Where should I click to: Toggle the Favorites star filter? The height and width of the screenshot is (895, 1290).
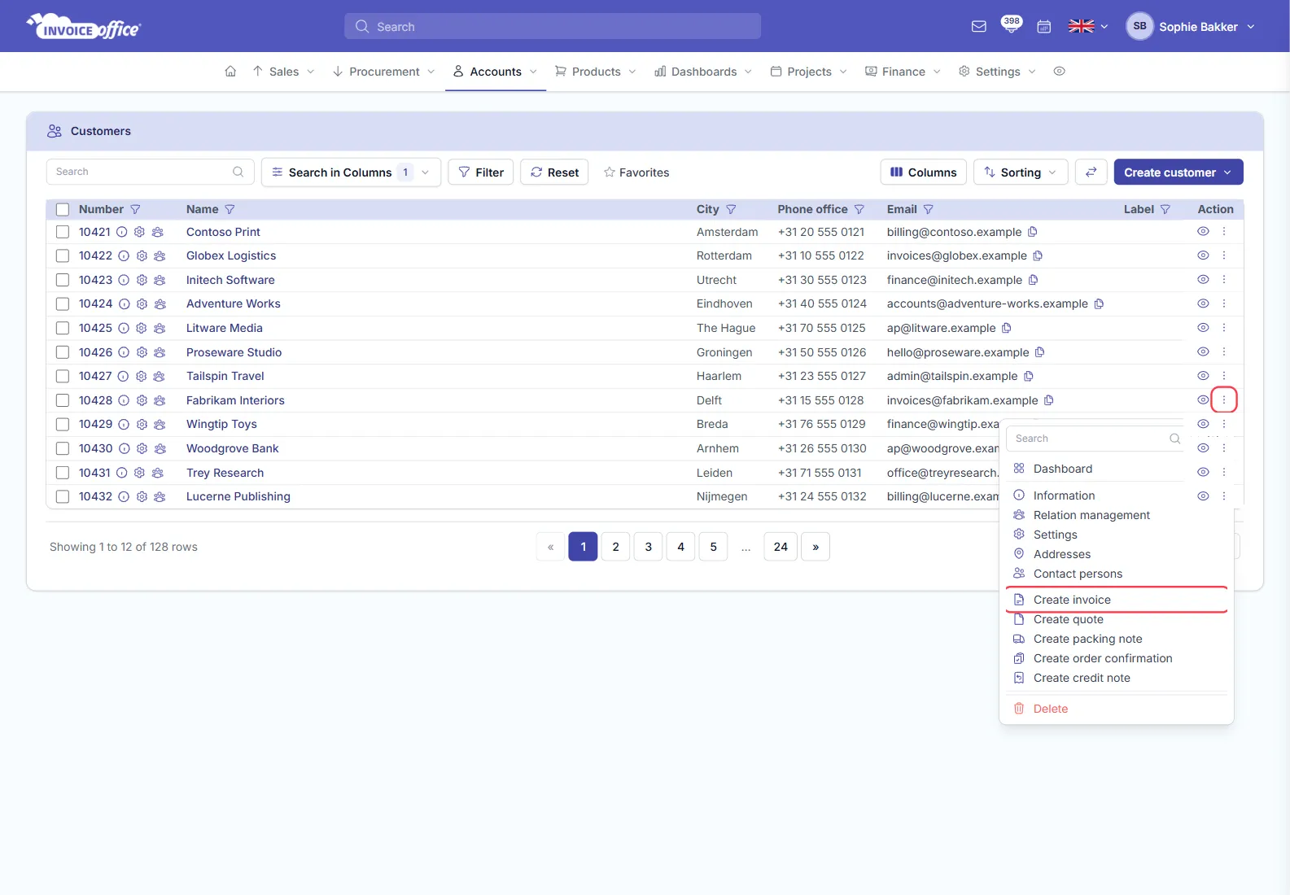coord(636,172)
